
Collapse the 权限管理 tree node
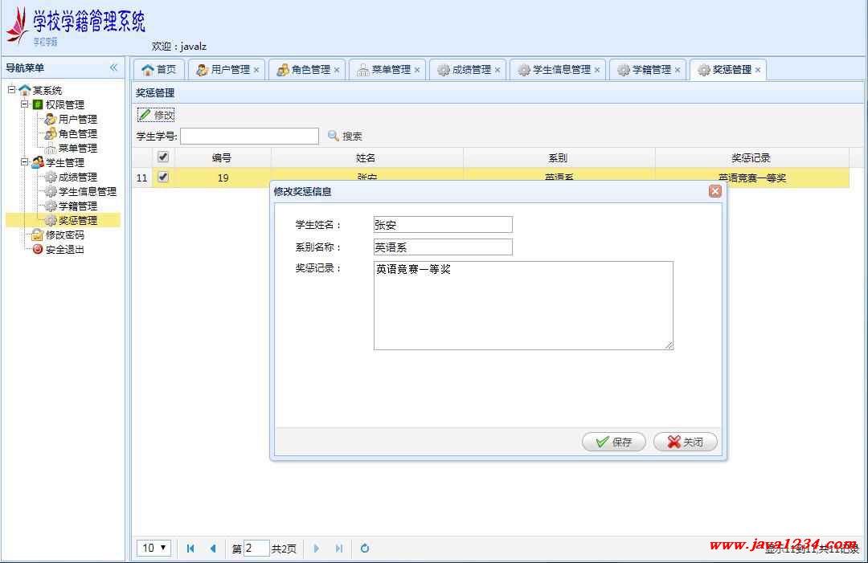tap(25, 104)
